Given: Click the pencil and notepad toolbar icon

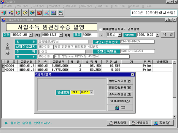Looking at the screenshot, I should (x=25, y=13).
